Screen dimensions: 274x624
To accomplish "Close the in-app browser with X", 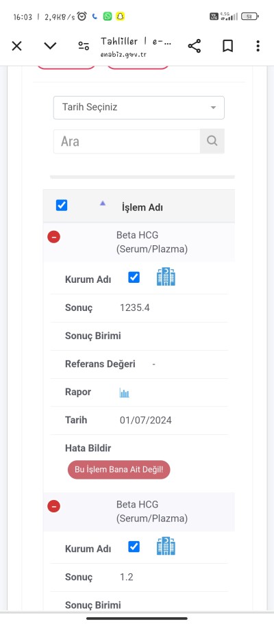I will click(16, 46).
